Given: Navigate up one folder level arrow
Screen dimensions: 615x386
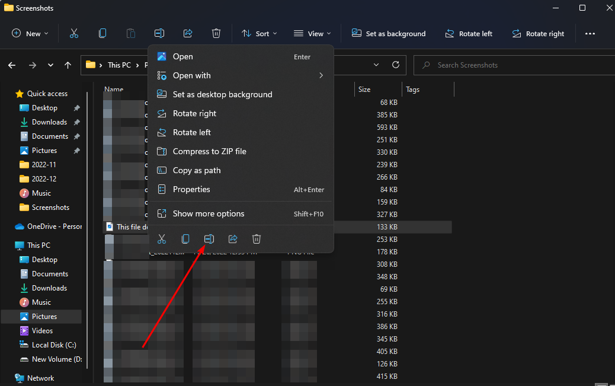Looking at the screenshot, I should tap(68, 65).
